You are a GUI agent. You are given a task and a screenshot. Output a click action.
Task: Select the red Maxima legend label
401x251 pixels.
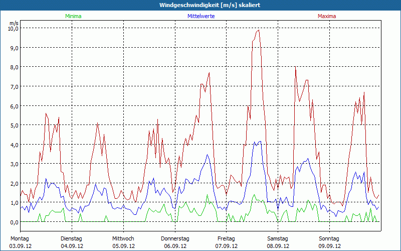click(x=327, y=16)
